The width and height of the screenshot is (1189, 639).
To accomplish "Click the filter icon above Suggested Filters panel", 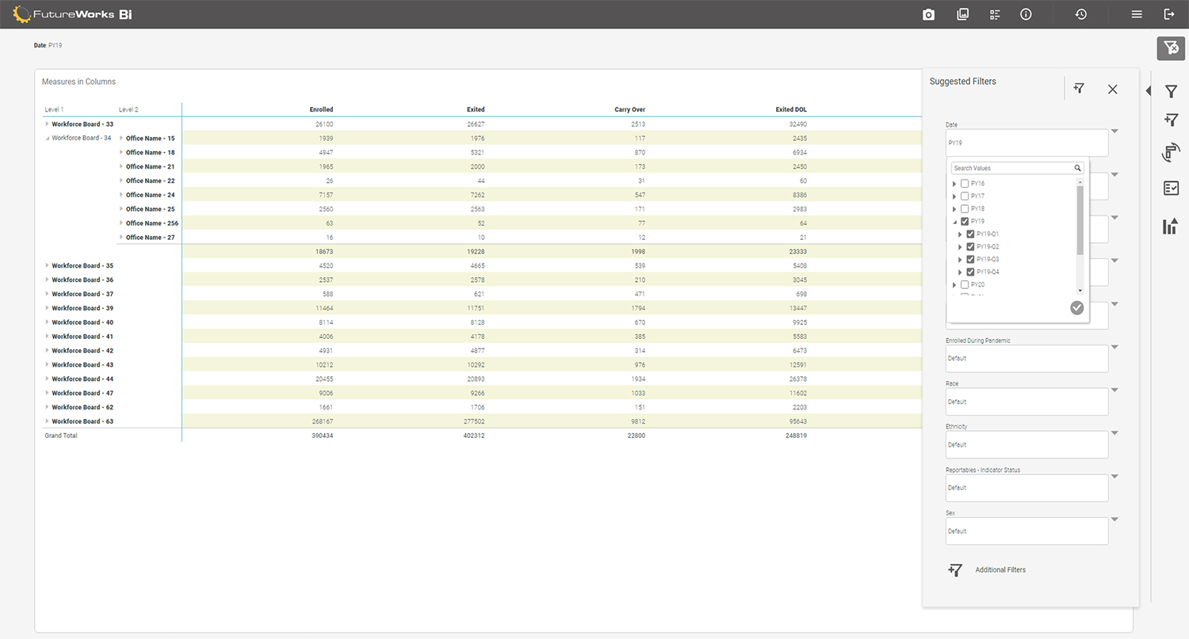I will pyautogui.click(x=1079, y=88).
